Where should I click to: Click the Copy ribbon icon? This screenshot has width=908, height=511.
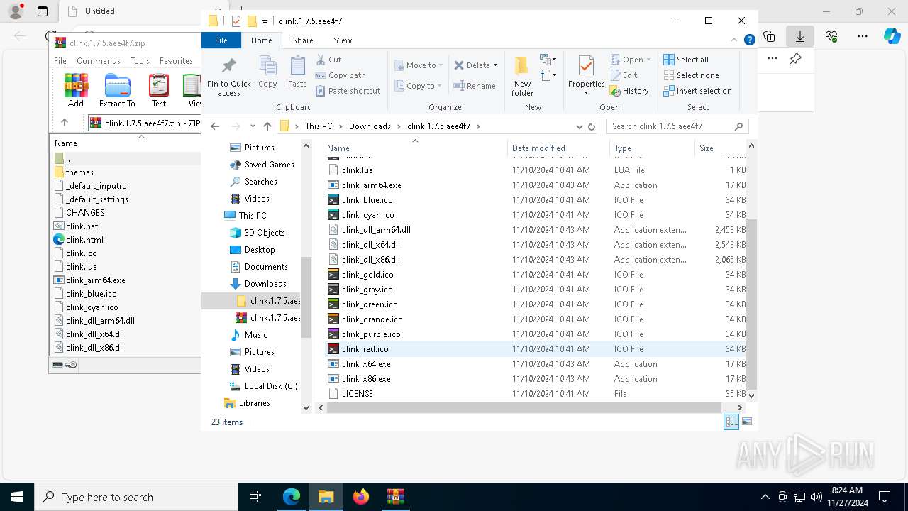pyautogui.click(x=267, y=72)
